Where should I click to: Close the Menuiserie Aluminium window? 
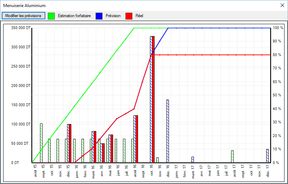282,6
